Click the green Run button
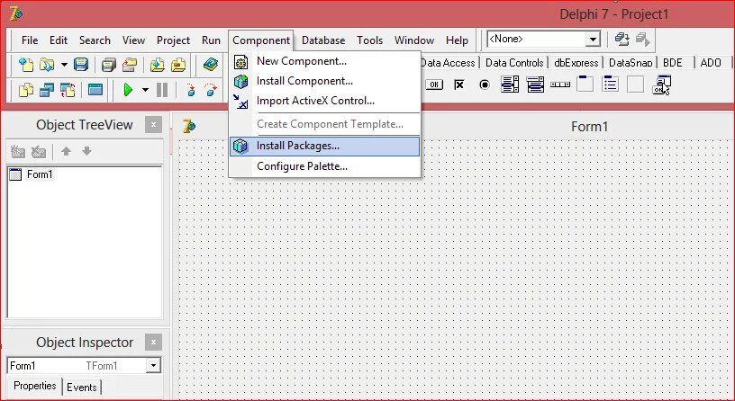Image resolution: width=735 pixels, height=401 pixels. (128, 89)
